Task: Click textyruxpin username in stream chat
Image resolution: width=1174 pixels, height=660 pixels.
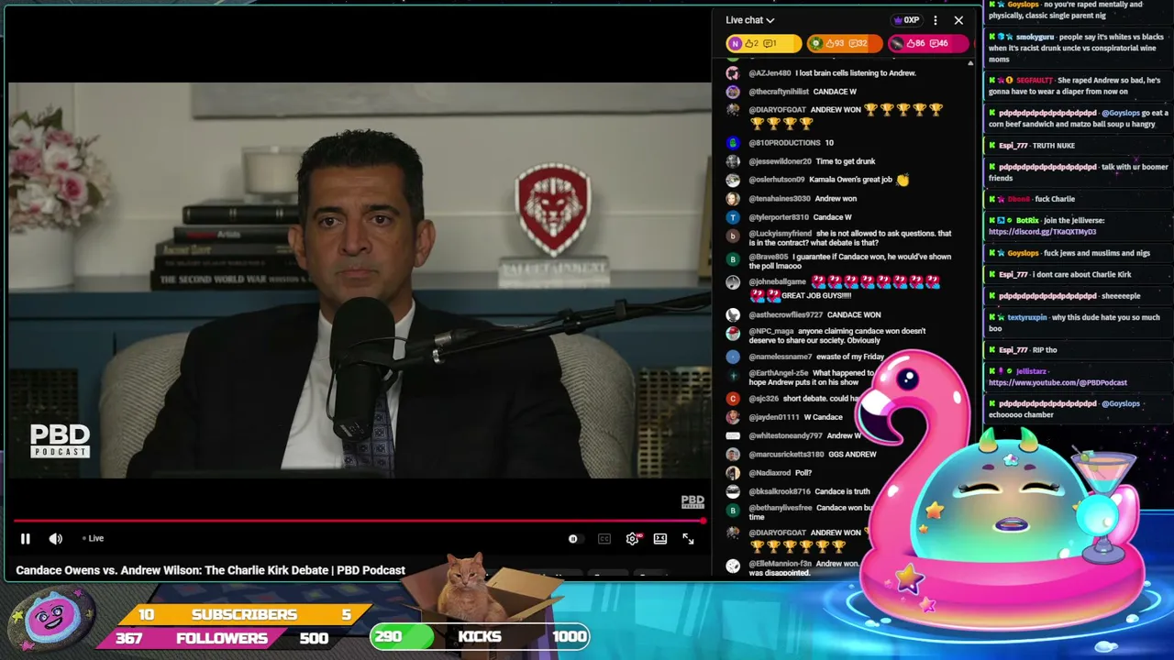Action: click(1026, 317)
